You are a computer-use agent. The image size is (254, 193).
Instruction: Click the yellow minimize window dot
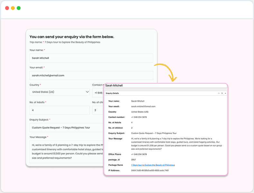click(x=13, y=8)
